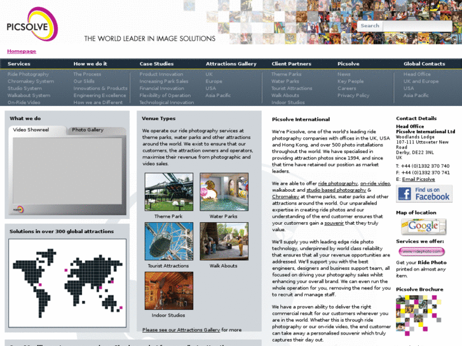Open Indoor Studios under Client Partners
Viewport: 462px width, 346px height.
[x=288, y=102]
